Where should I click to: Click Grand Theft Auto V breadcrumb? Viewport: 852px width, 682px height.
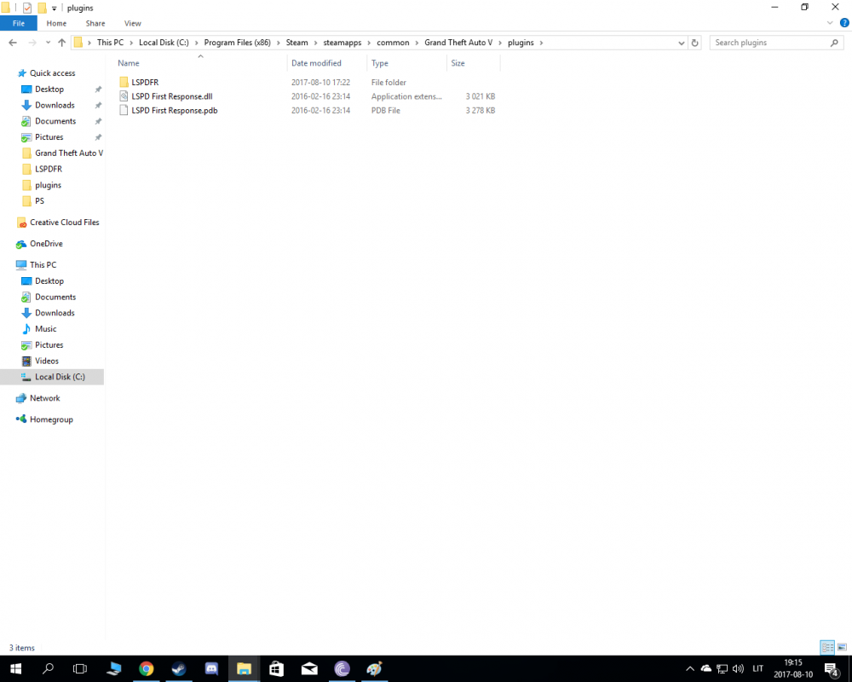458,43
